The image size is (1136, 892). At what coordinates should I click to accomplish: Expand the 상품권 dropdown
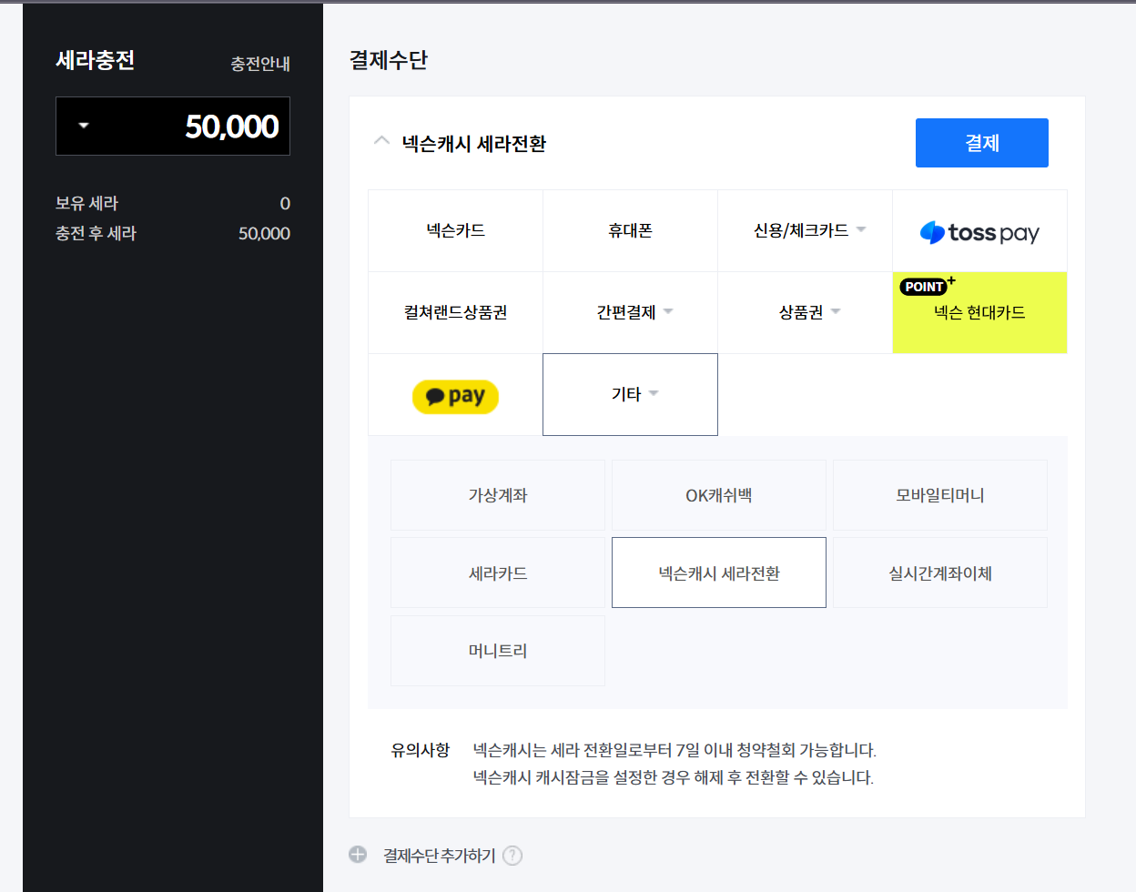805,313
